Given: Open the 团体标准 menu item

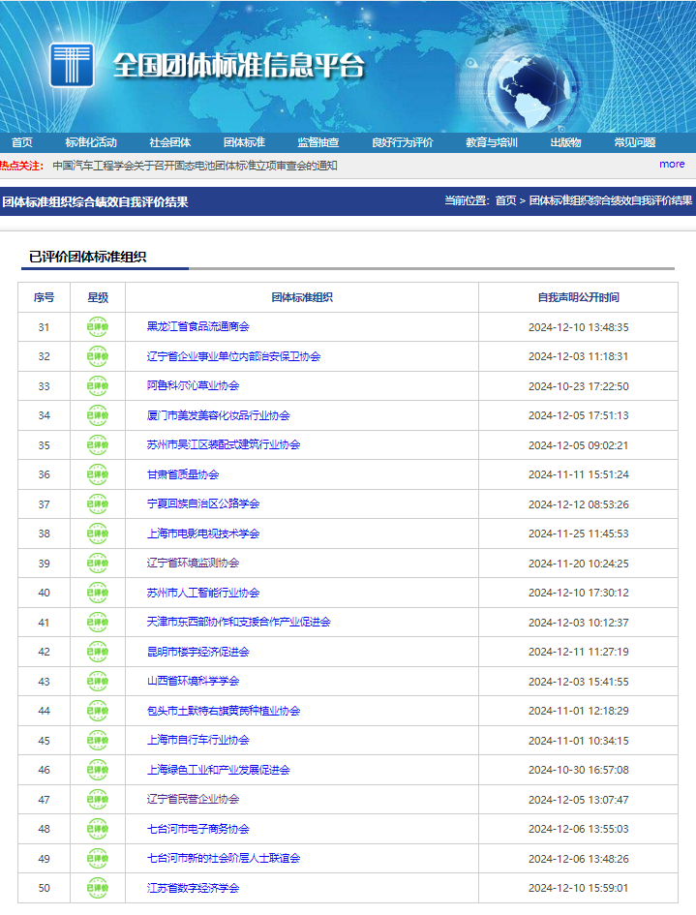Looking at the screenshot, I should point(245,142).
